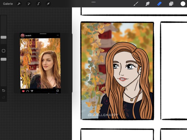This screenshot has width=187, height=140.
Task: Tap the share paper-plane icon in reference
Action: [32, 91]
